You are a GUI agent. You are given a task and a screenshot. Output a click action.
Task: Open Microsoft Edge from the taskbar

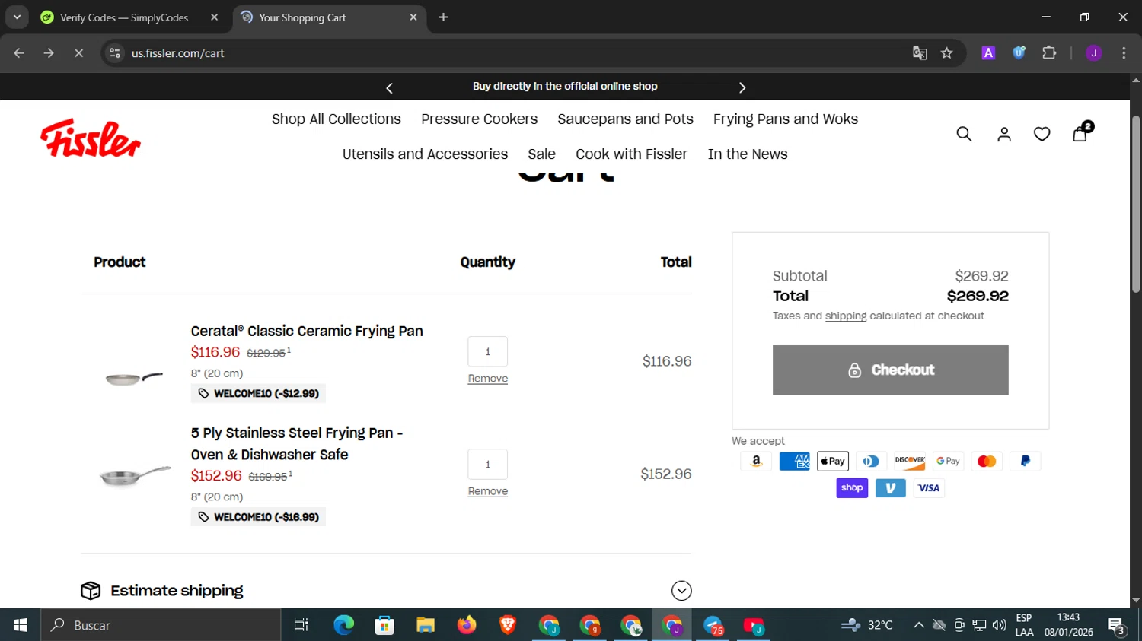pyautogui.click(x=343, y=625)
